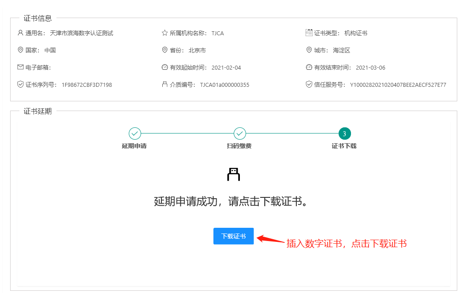
Task: Click the envelope icon beside 电子邮箱
Action: pyautogui.click(x=20, y=67)
